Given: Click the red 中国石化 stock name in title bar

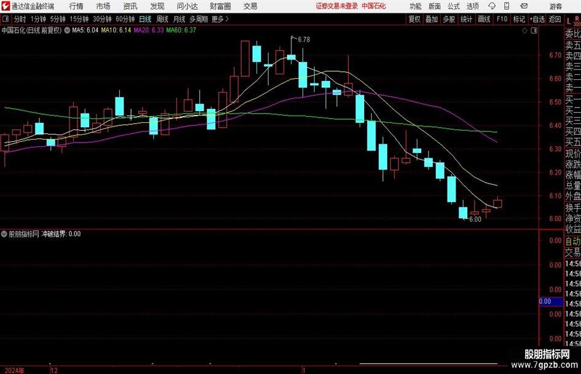Looking at the screenshot, I should [374, 6].
